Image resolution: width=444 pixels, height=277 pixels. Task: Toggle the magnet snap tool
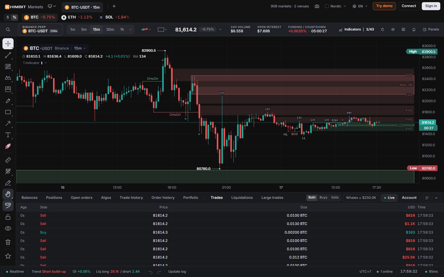8,171
